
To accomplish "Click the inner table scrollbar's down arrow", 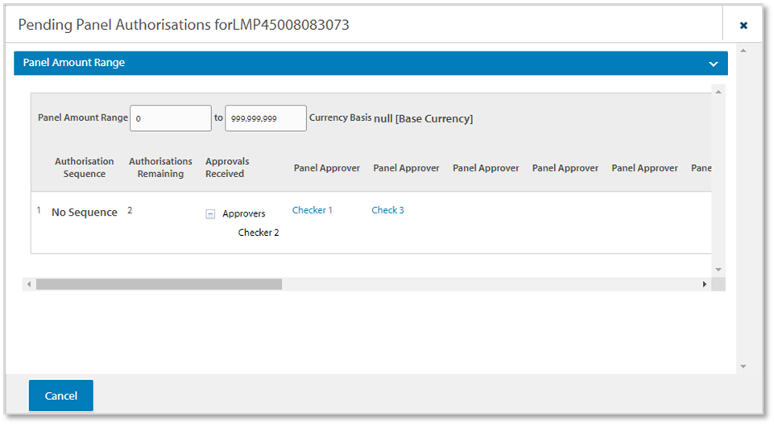I will point(718,270).
